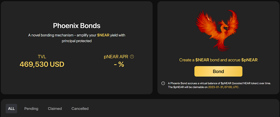
Task: Click the Phoenix Bonds heading
Action: [x=77, y=26]
